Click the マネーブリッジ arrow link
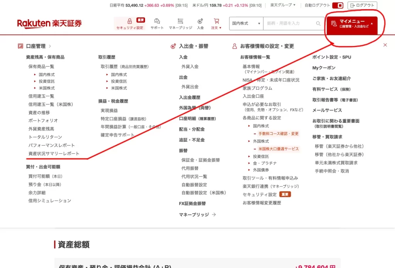 click(197, 214)
